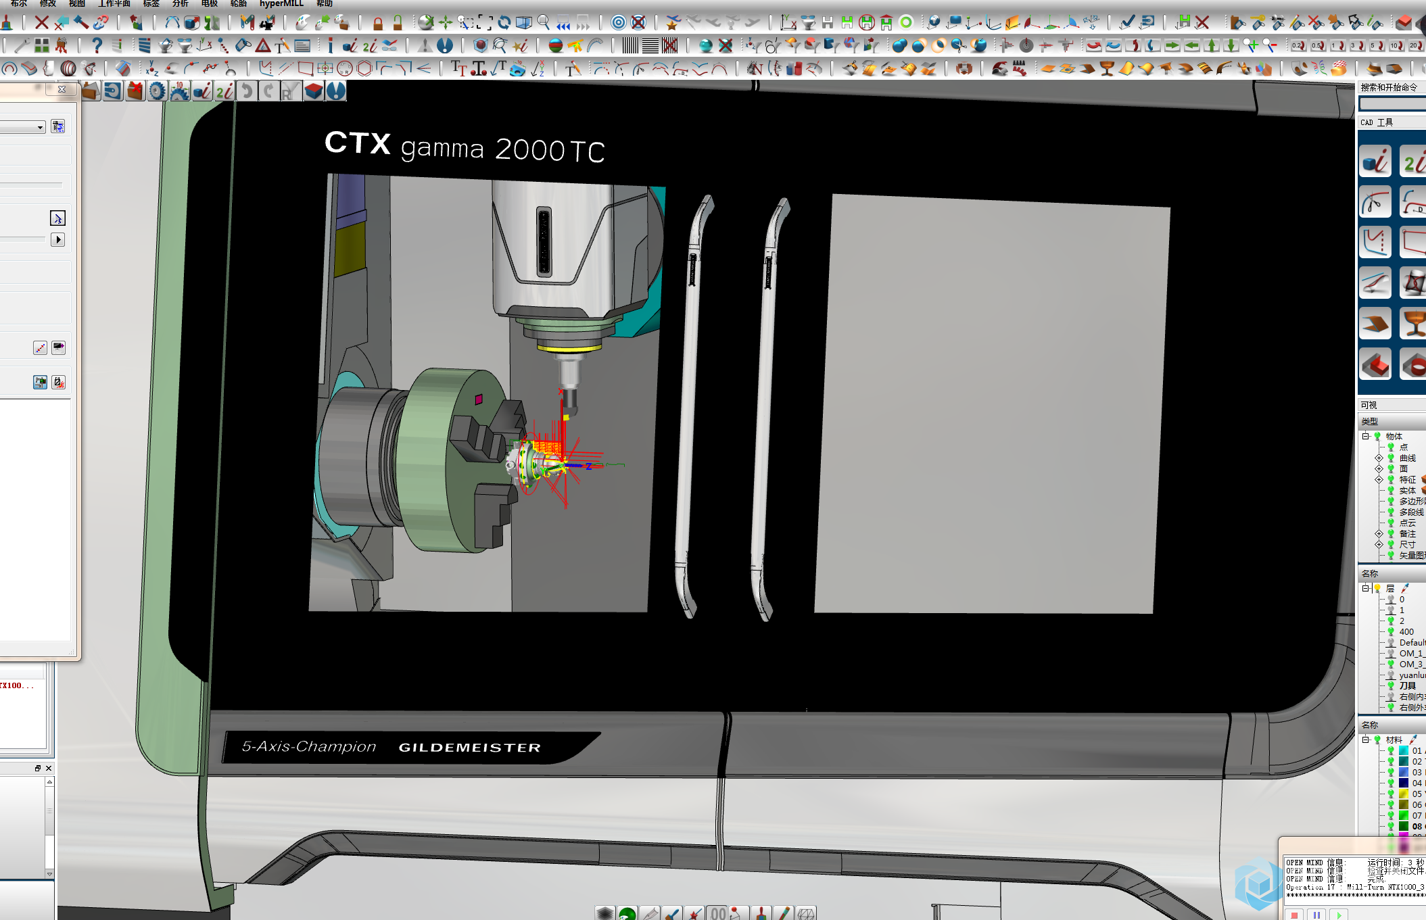
Task: Click the zoom-out magnifier with red minus
Action: tap(1270, 46)
